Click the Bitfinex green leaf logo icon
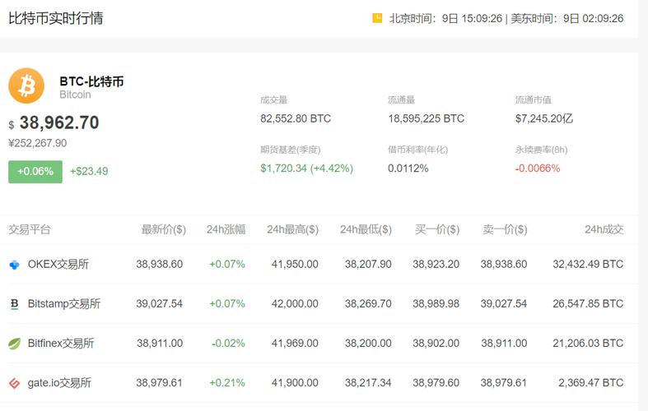Image resolution: width=648 pixels, height=411 pixels. 15,344
